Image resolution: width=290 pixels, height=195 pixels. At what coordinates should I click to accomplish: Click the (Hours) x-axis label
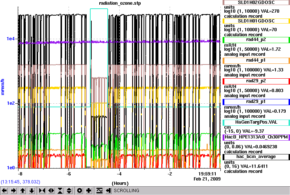120,183
